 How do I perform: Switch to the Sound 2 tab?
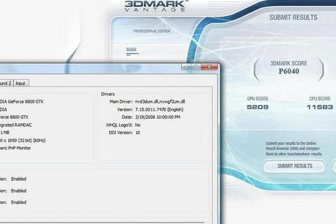(6, 83)
